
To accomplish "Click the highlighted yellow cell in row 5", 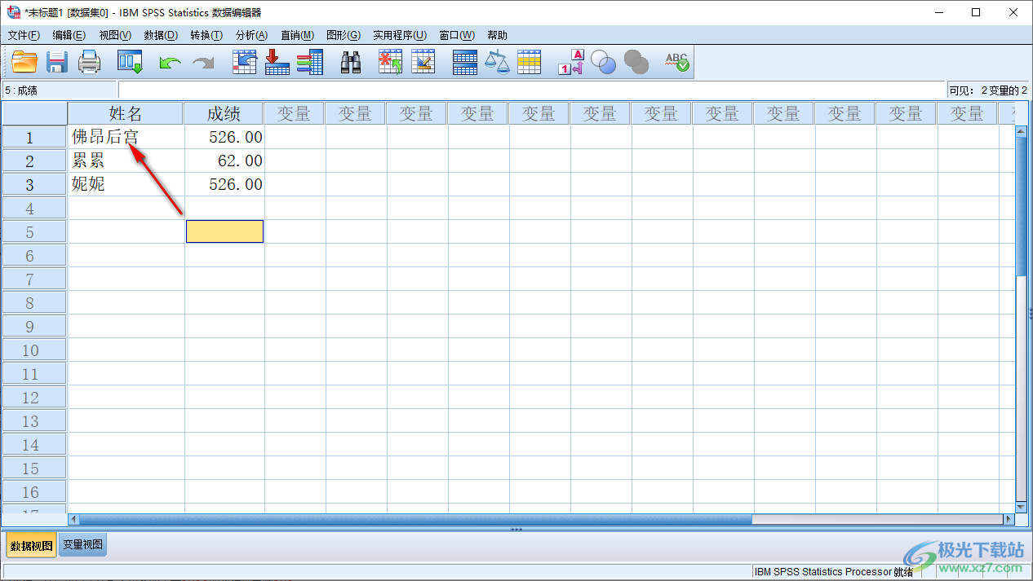I will click(224, 231).
